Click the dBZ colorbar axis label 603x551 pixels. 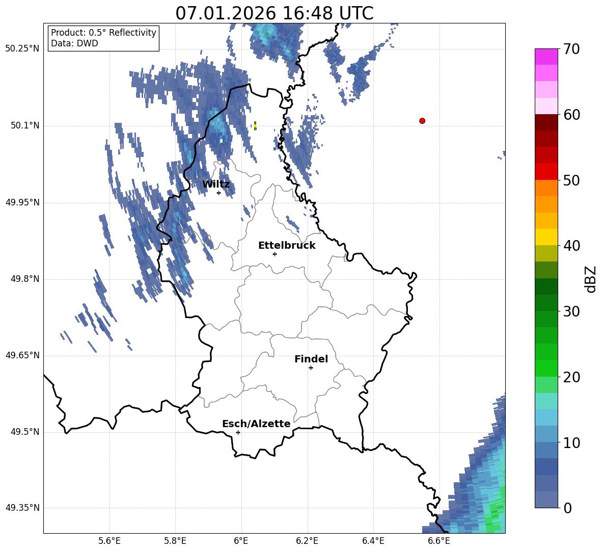(x=591, y=279)
